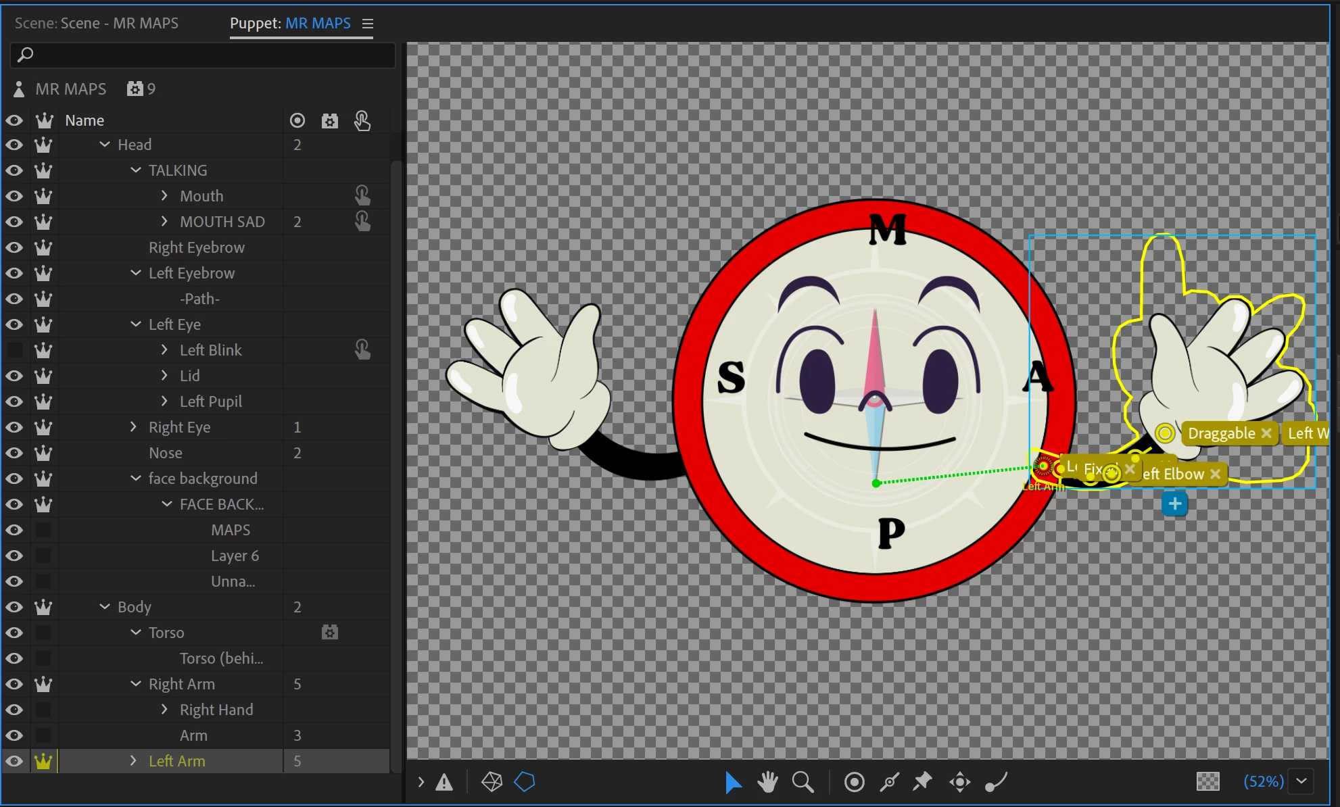Select the Stick tool
The height and width of the screenshot is (807, 1340).
889,782
